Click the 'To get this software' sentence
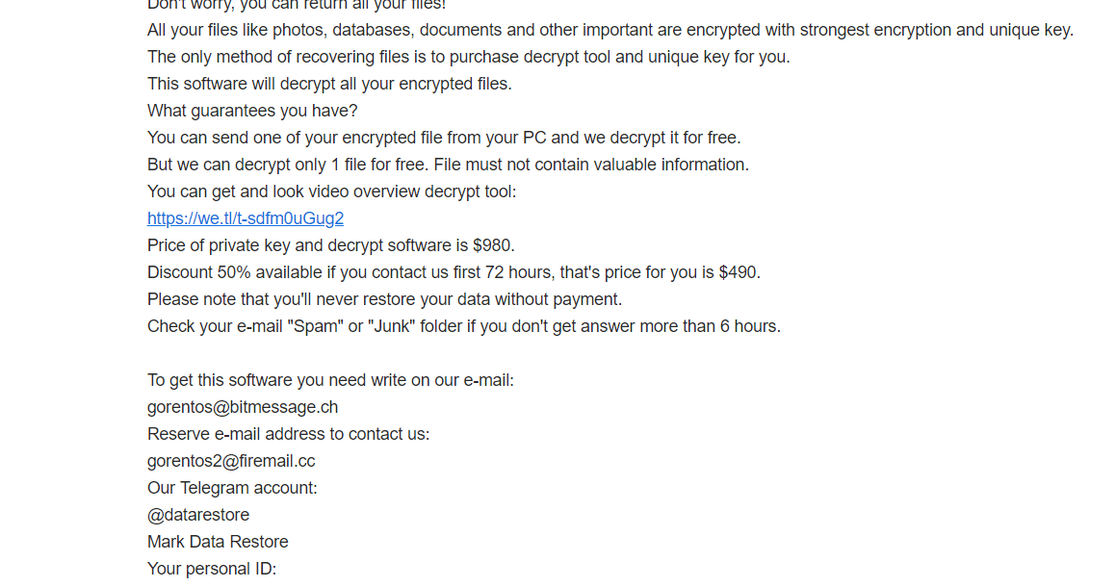Viewport: 1115px width, 587px height. (330, 380)
